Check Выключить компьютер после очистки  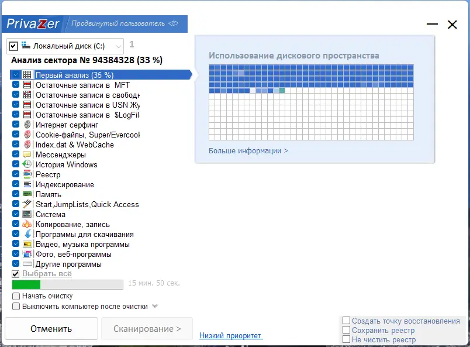pyautogui.click(x=16, y=307)
